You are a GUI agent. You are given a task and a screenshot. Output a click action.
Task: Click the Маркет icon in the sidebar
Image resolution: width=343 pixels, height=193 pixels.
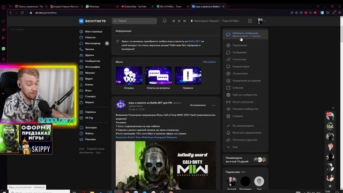[81, 102]
